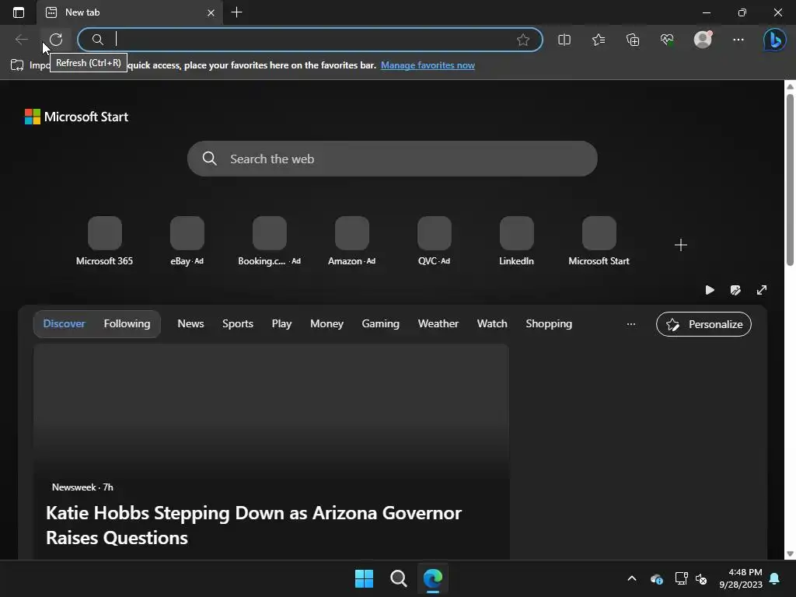
Task: Open the Money tab
Action: (x=327, y=324)
